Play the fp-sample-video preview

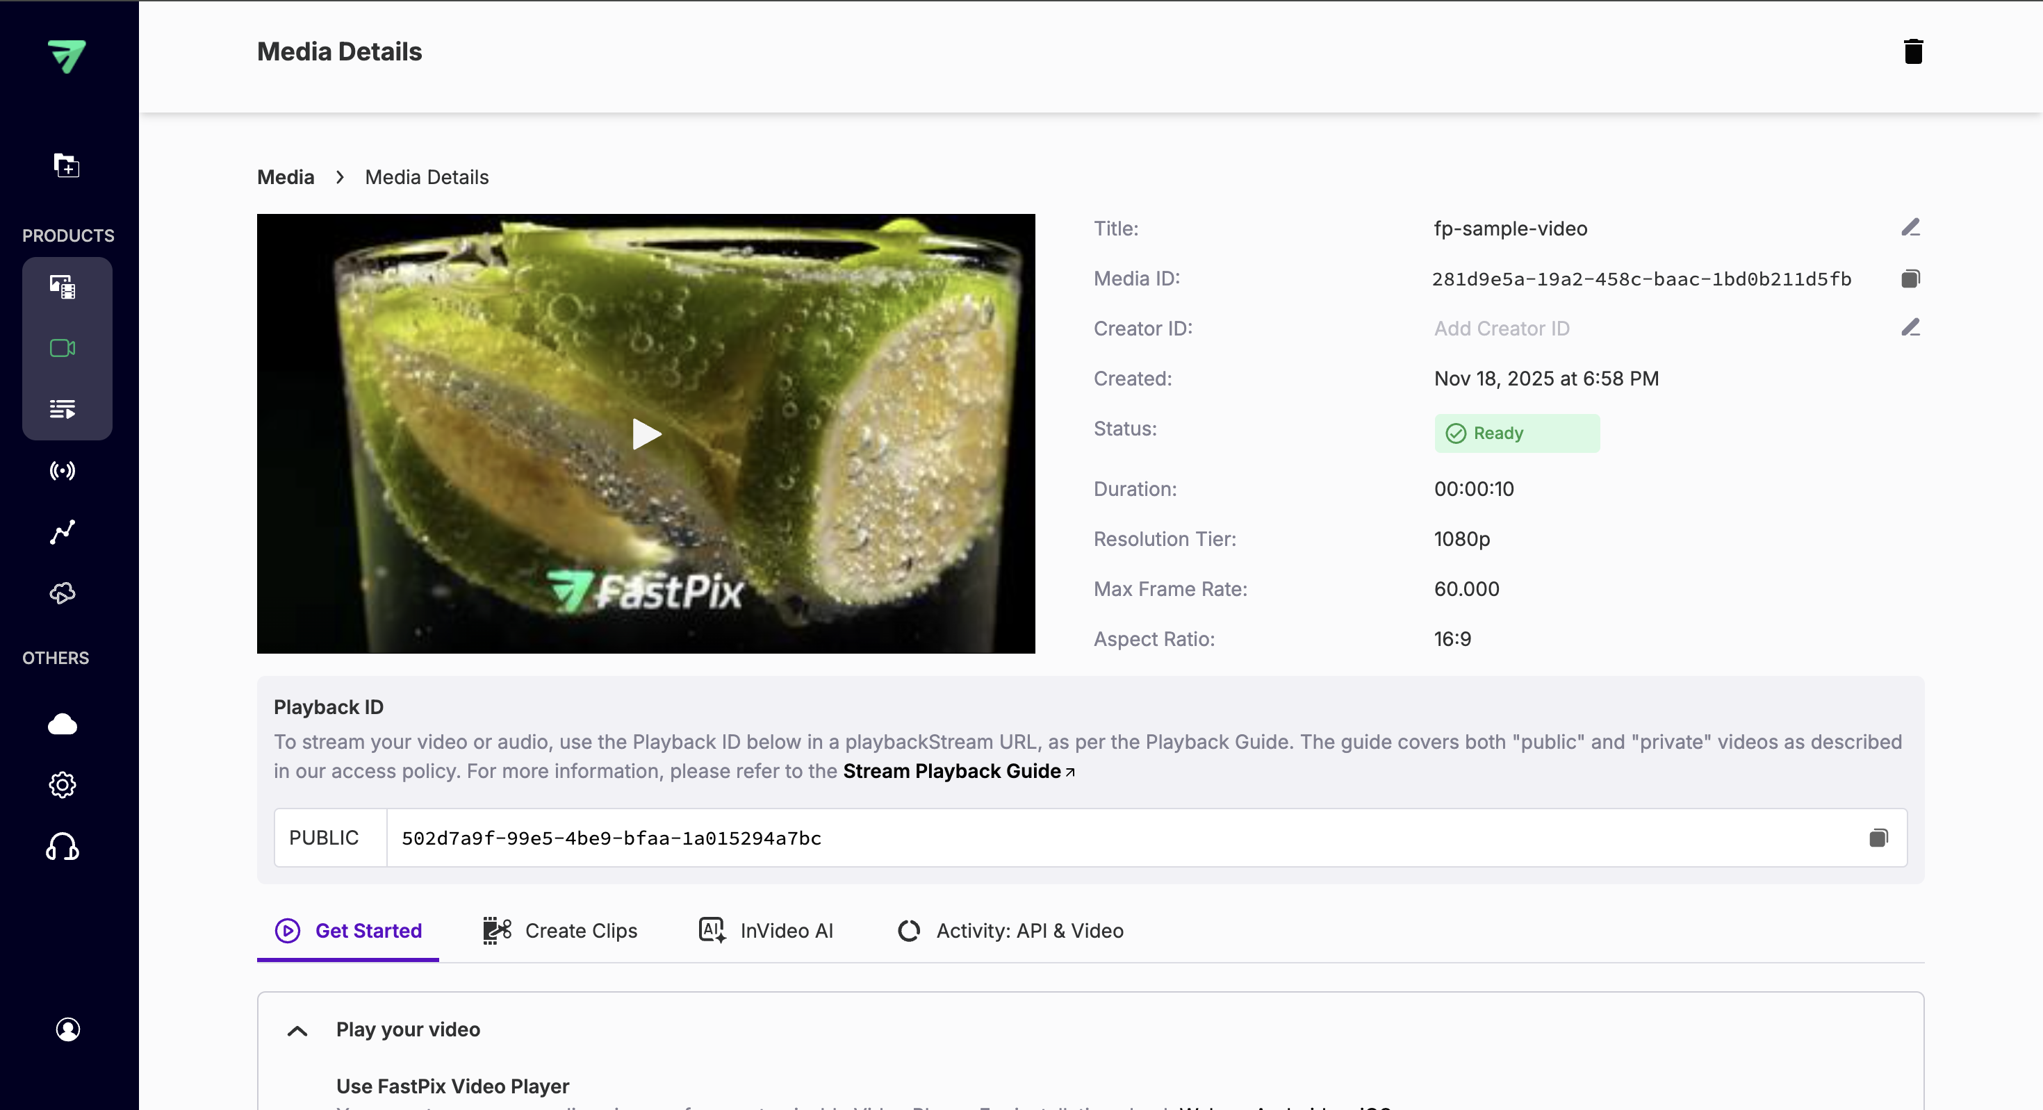646,433
